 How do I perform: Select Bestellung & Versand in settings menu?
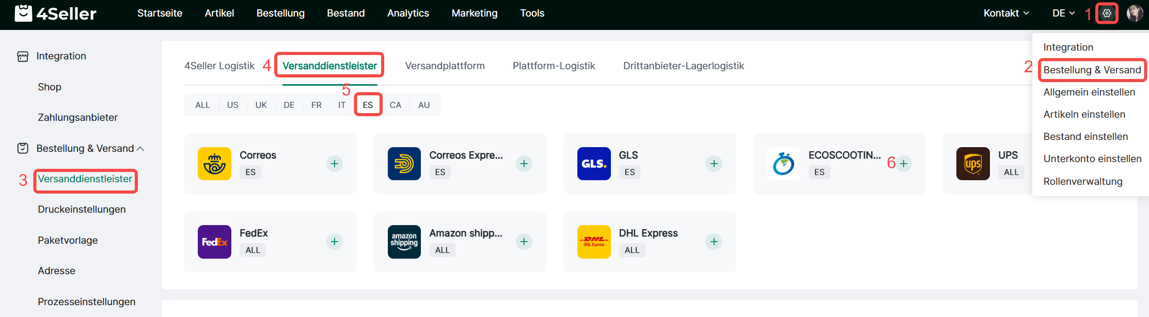click(1092, 70)
